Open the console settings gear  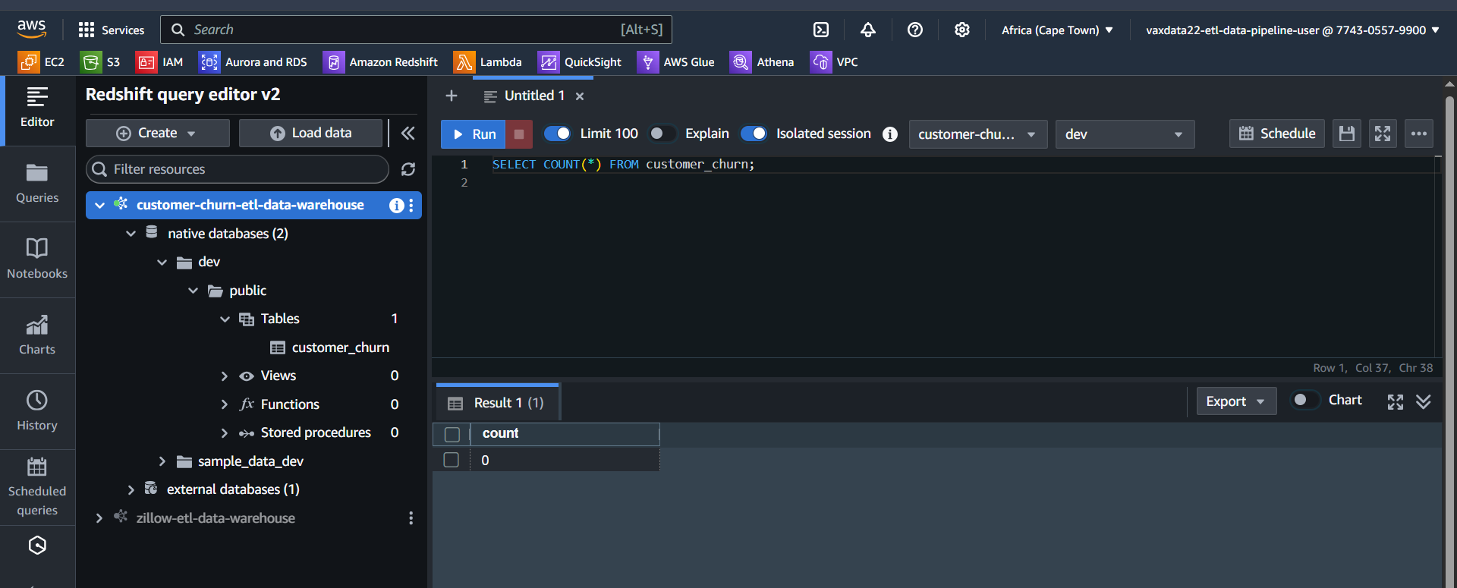point(962,30)
